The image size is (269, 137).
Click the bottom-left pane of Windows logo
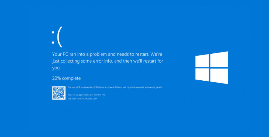(x=202, y=75)
